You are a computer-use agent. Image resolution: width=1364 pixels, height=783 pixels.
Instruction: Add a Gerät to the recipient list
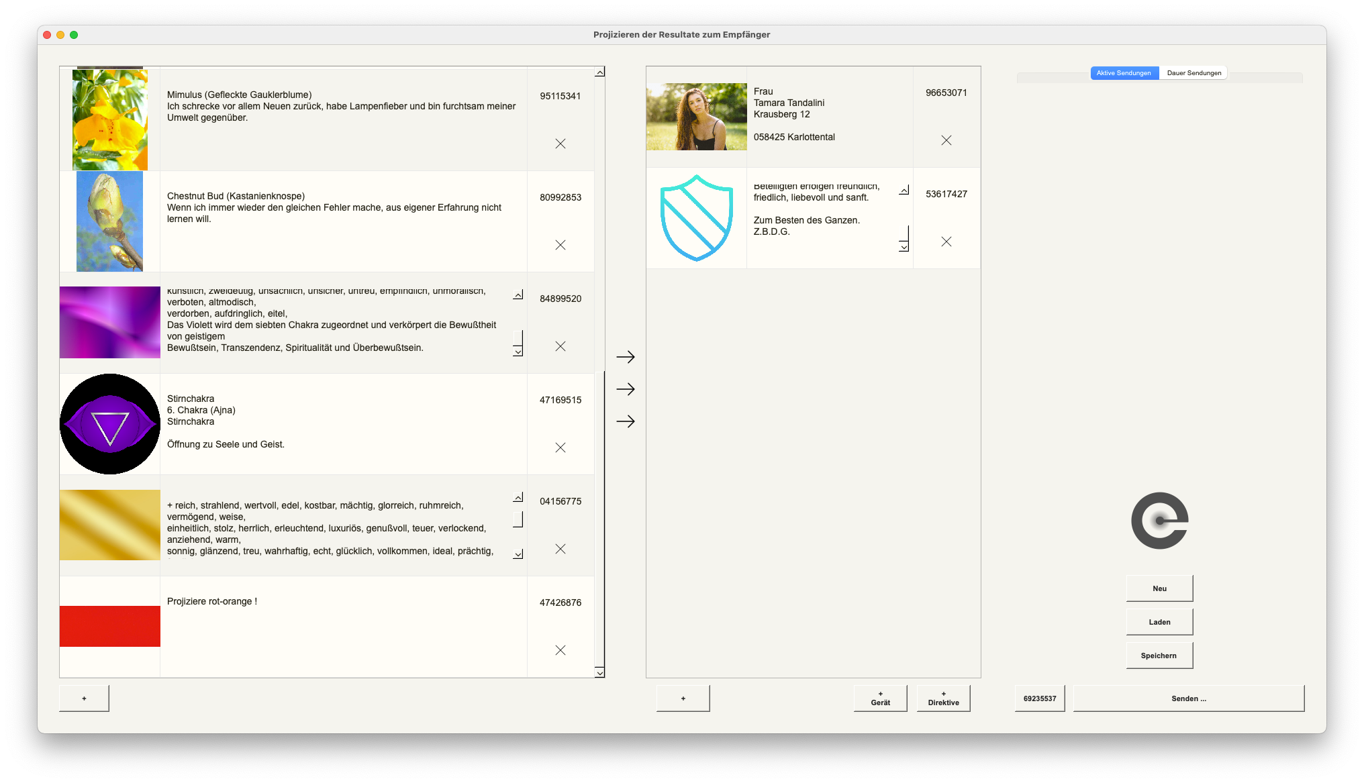click(881, 698)
